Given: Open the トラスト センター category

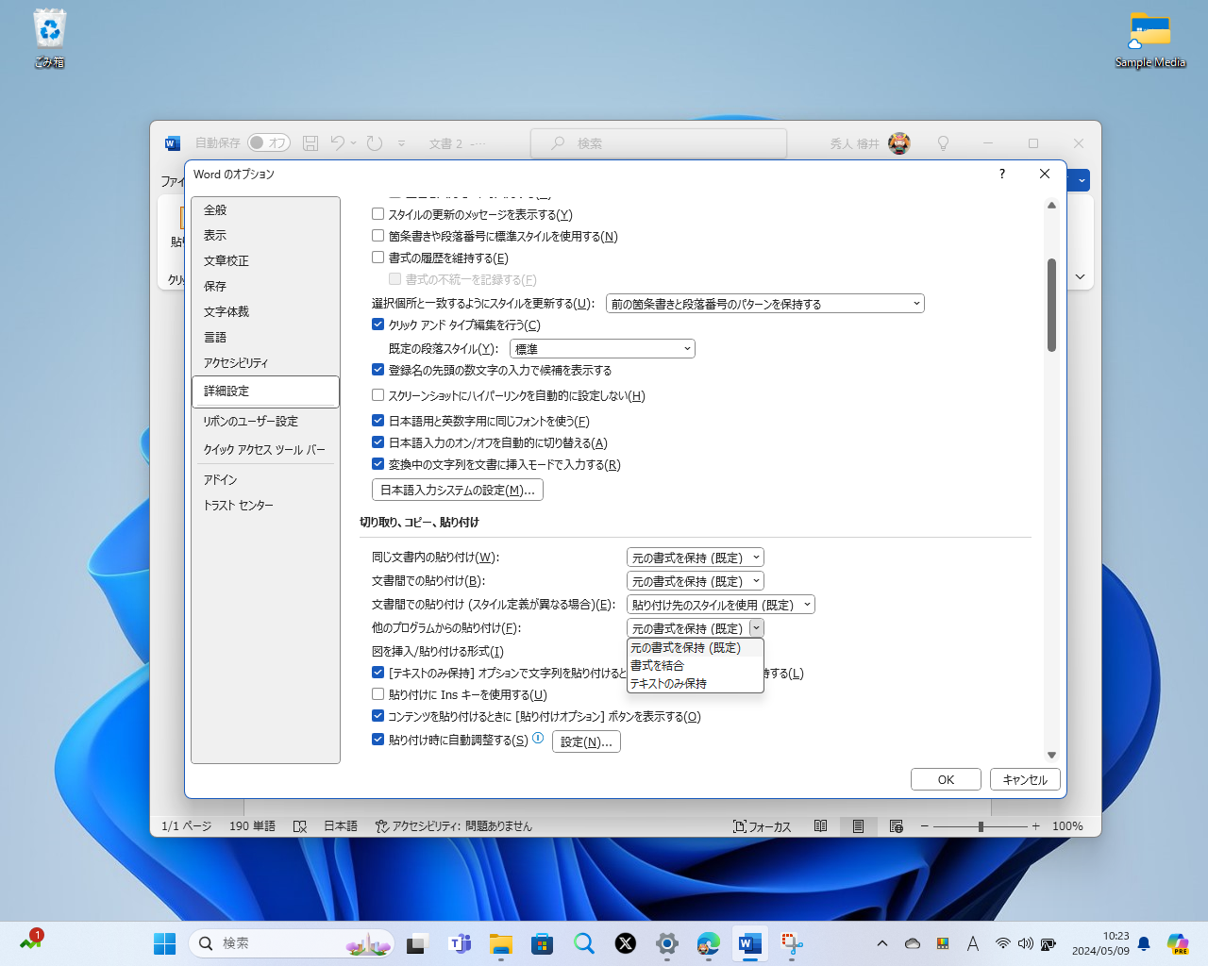Looking at the screenshot, I should (x=265, y=506).
